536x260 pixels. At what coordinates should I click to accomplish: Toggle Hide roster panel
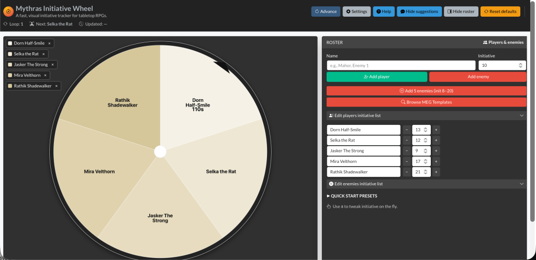pyautogui.click(x=461, y=11)
